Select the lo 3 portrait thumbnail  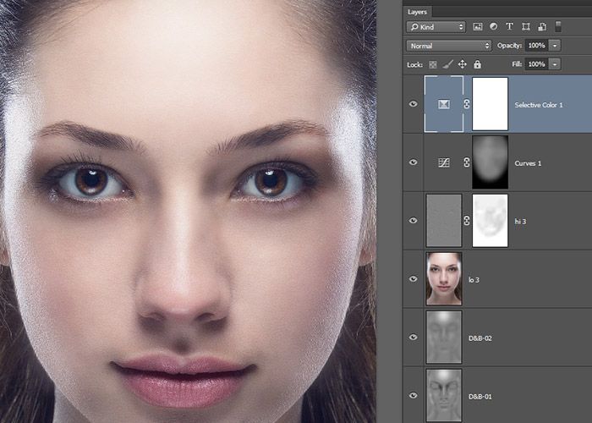444,278
